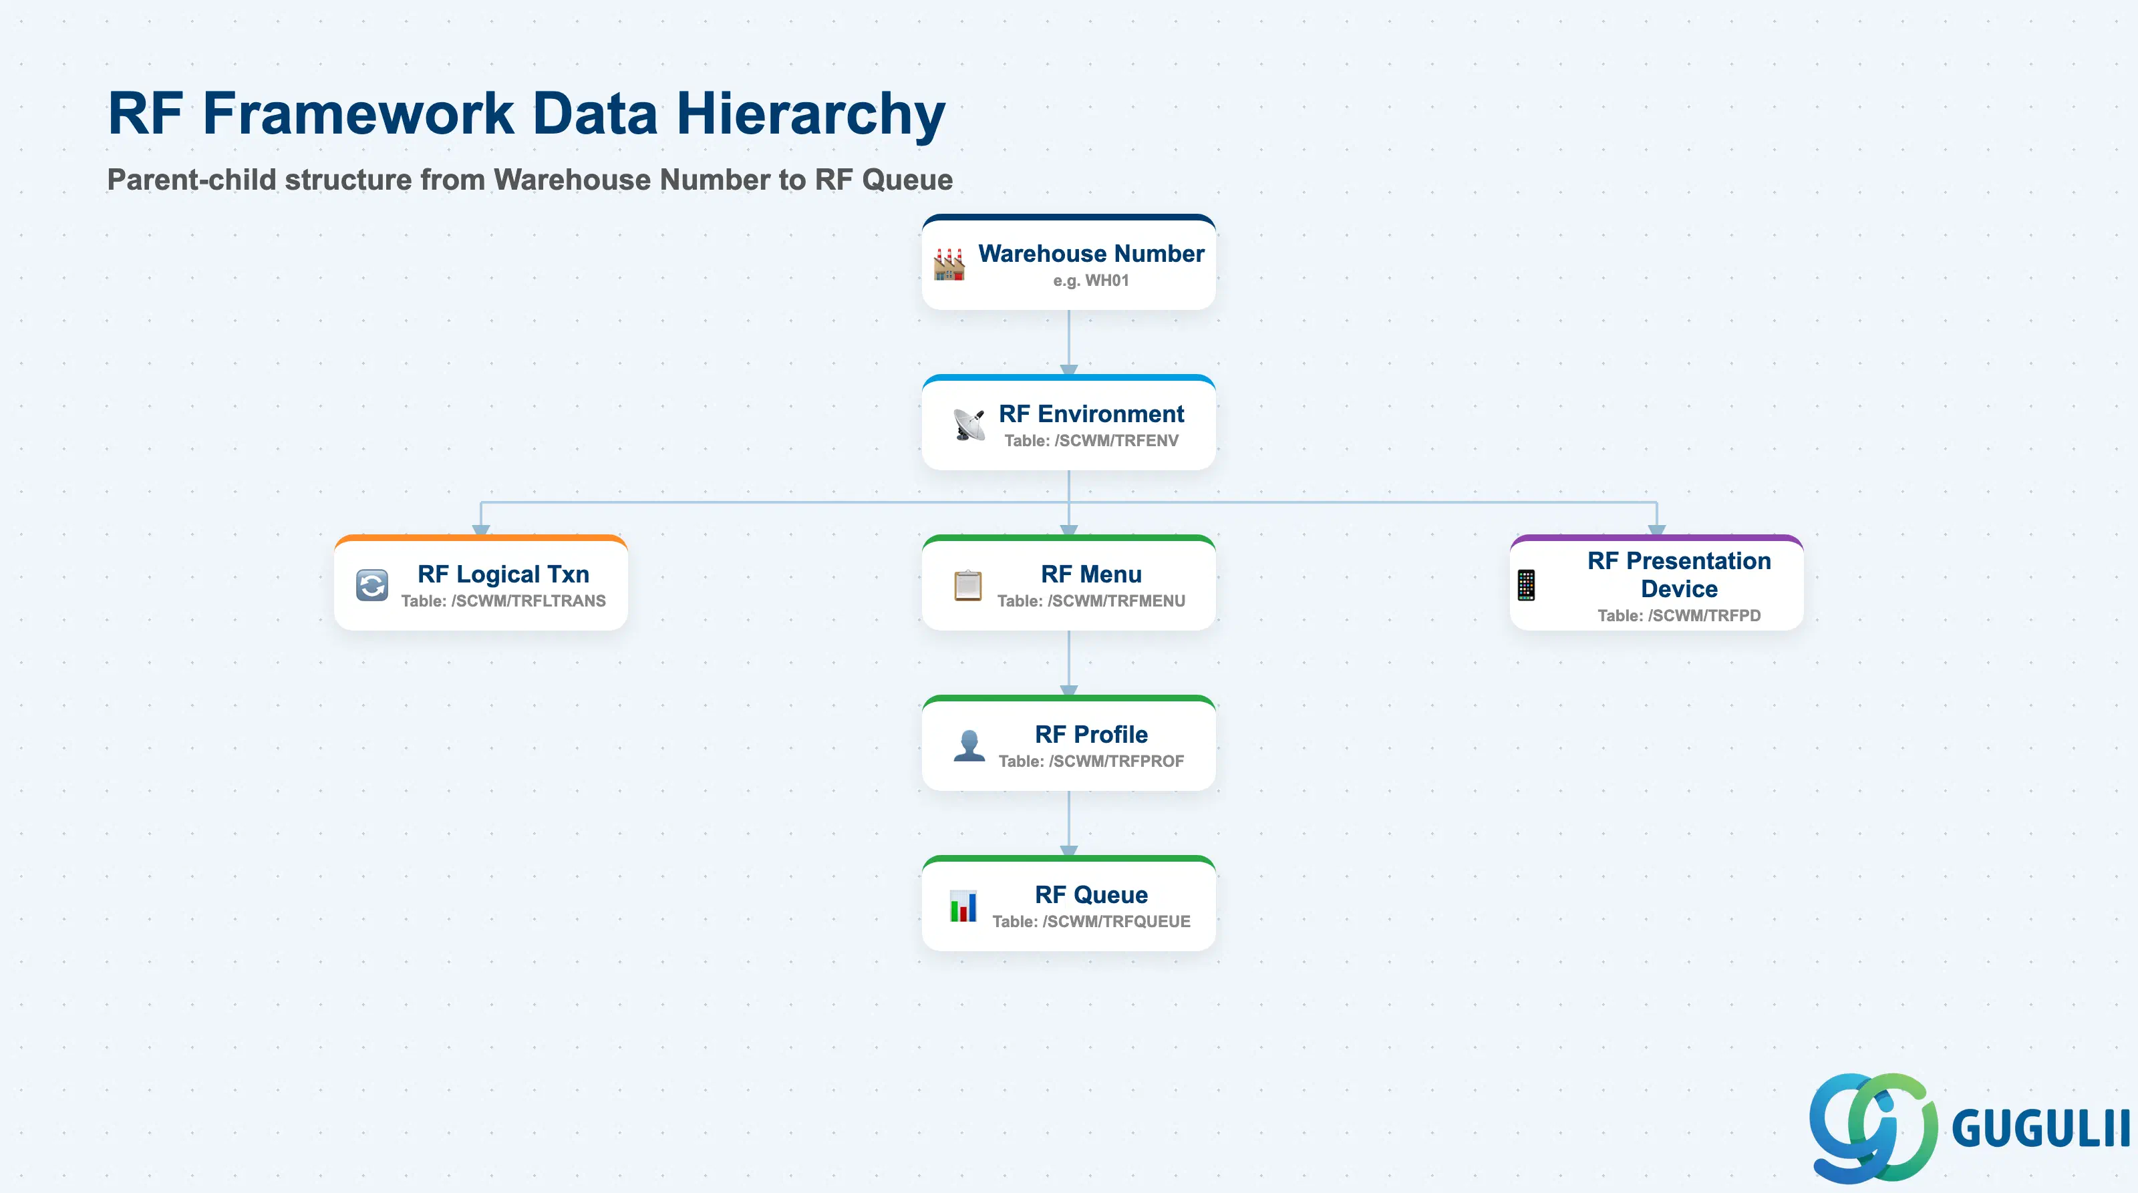The image size is (2138, 1193).
Task: Click Table: /SCWM/TRFQUEUE label
Action: (x=1090, y=921)
